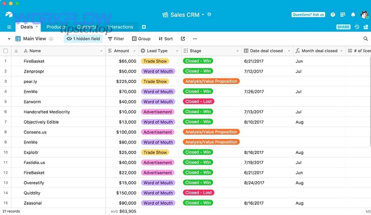The width and height of the screenshot is (371, 215).
Task: Switch to the Deals tab
Action: click(27, 27)
